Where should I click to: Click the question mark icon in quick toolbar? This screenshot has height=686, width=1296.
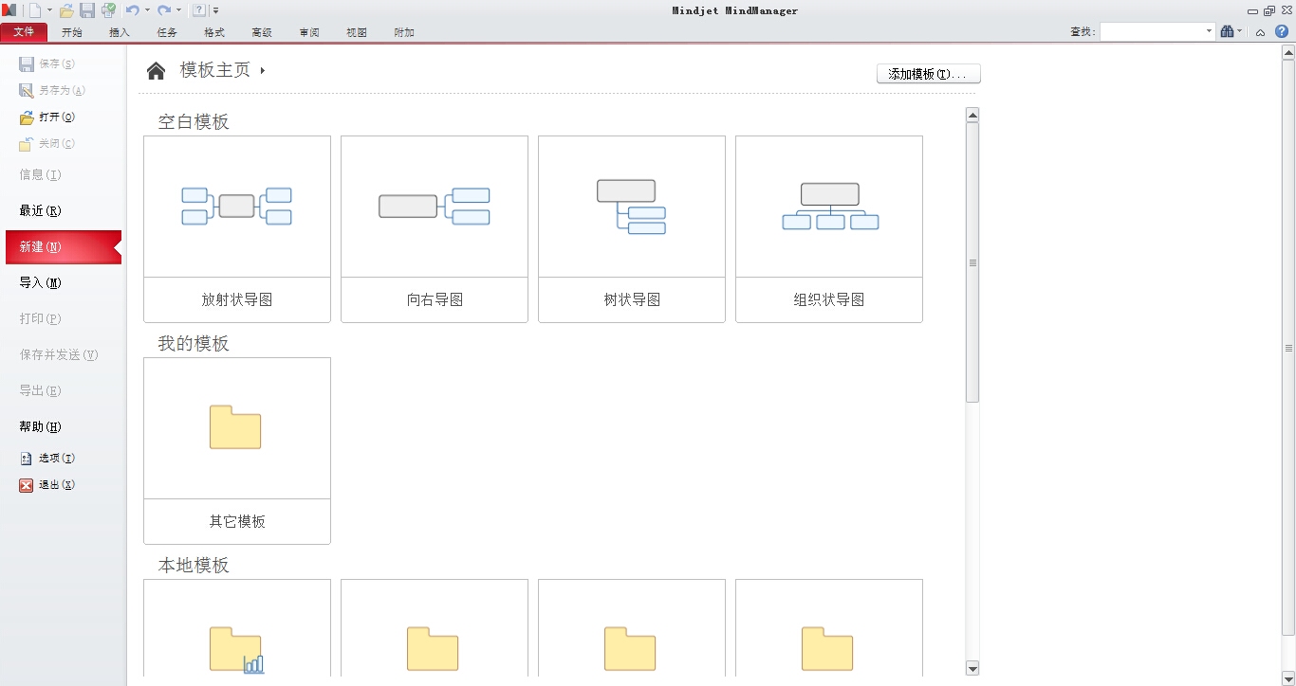199,10
